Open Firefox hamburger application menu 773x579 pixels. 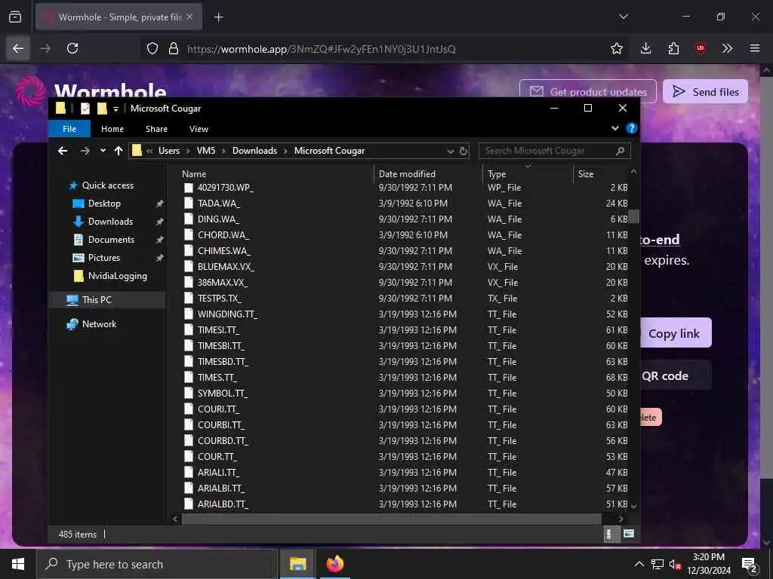pyautogui.click(x=755, y=48)
